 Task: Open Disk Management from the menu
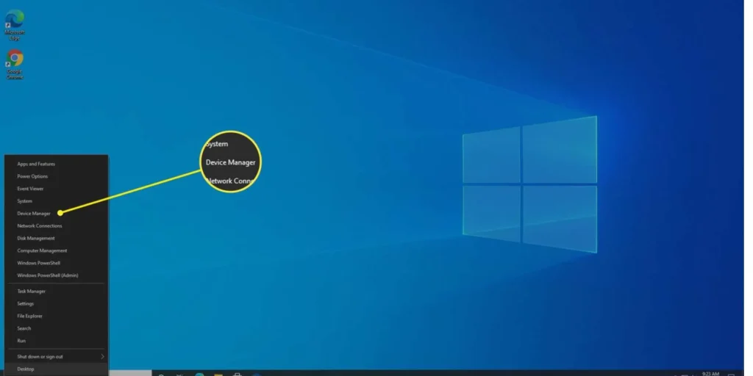pos(56,239)
